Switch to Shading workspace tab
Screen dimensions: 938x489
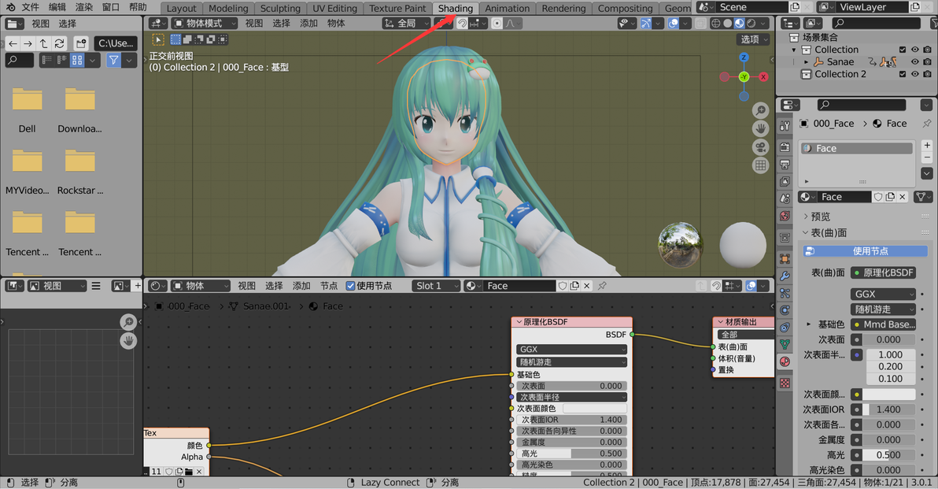pyautogui.click(x=456, y=9)
